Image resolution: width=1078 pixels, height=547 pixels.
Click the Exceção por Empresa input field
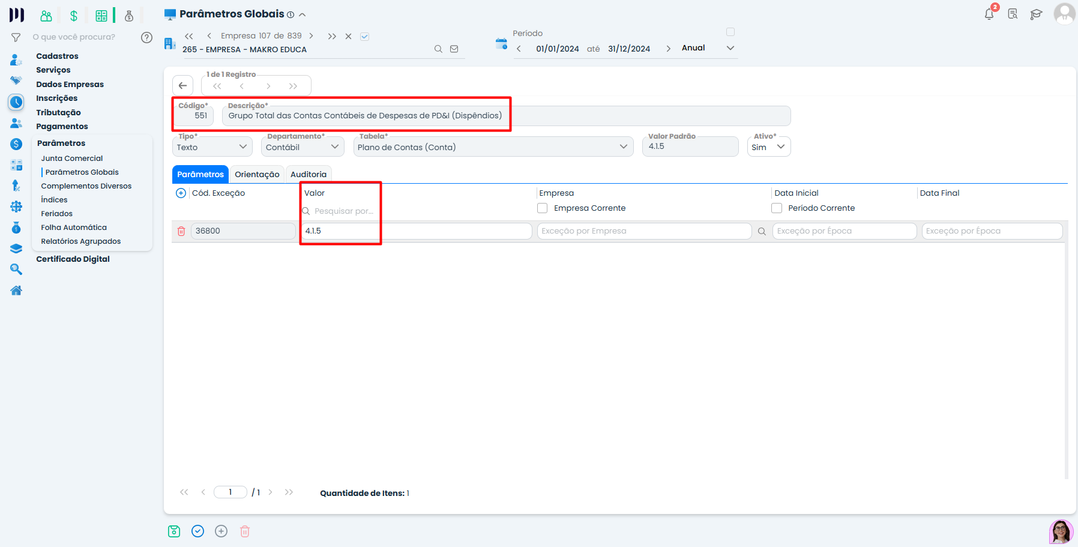(643, 231)
